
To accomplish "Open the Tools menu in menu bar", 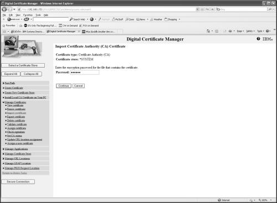I will pos(38,15).
